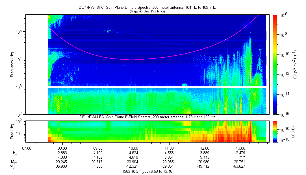The height and width of the screenshot is (175, 306).
Task: Click the L value 9.443
Action: coord(205,157)
